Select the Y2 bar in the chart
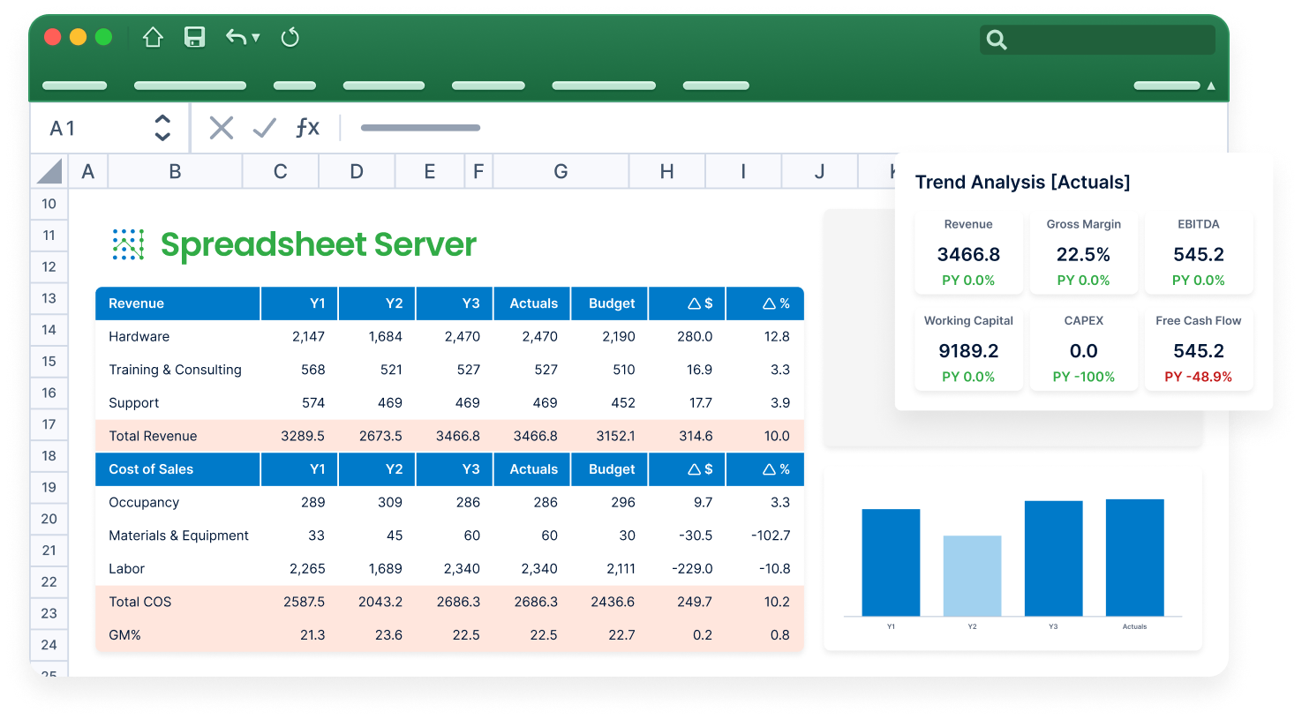Viewport: 1302px width, 719px height. point(971,573)
